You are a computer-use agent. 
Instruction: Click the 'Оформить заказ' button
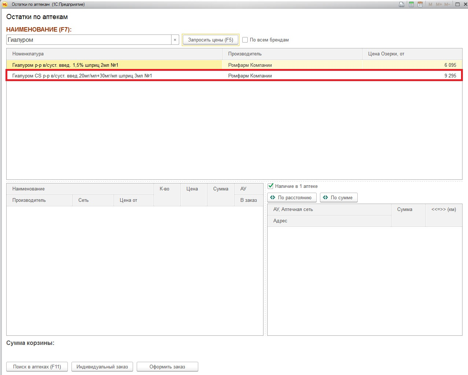(167, 367)
